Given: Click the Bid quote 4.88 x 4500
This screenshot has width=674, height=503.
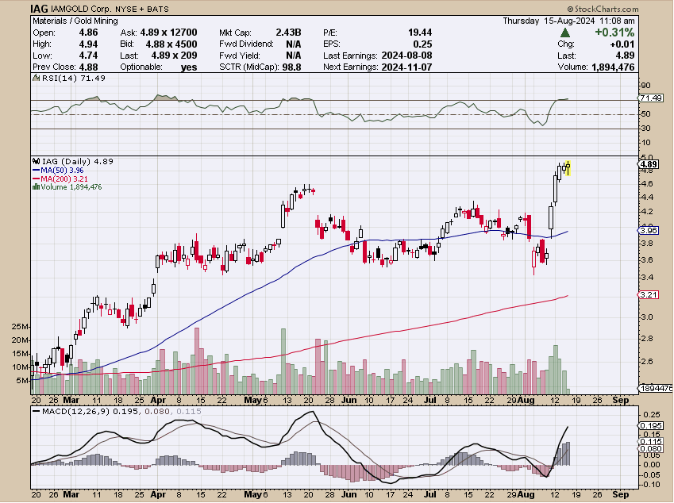Looking at the screenshot, I should click(x=171, y=44).
